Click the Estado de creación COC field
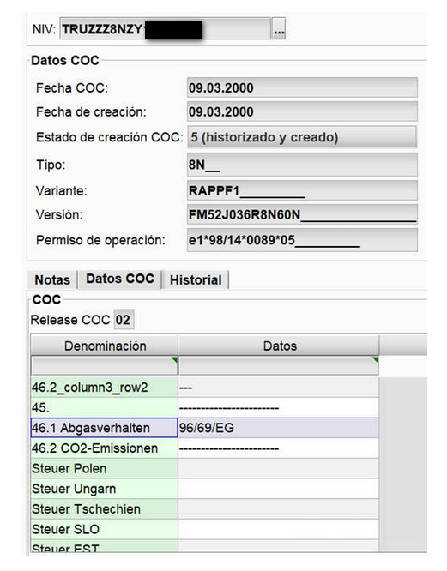The height and width of the screenshot is (571, 447). [302, 137]
